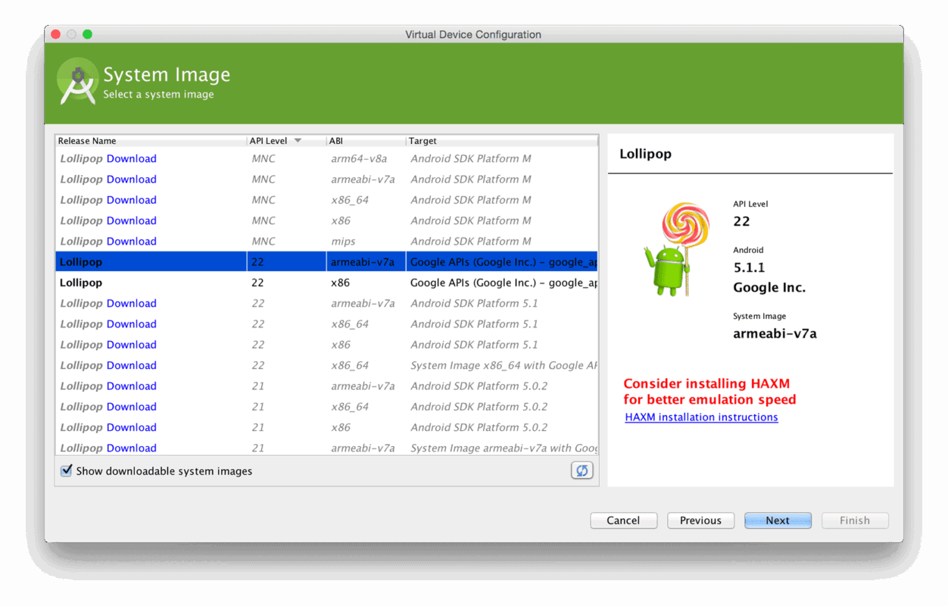Download the MNC x86_64 system image

click(x=131, y=200)
